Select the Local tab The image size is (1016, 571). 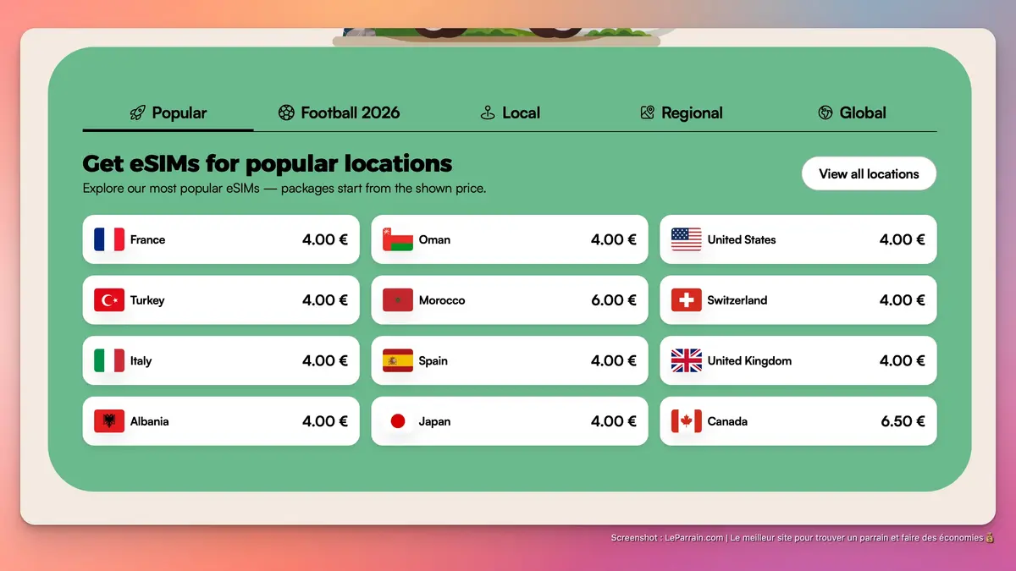click(x=510, y=113)
